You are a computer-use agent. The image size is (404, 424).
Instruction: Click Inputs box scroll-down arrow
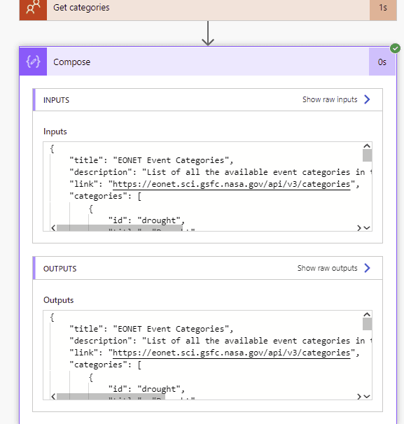367,227
